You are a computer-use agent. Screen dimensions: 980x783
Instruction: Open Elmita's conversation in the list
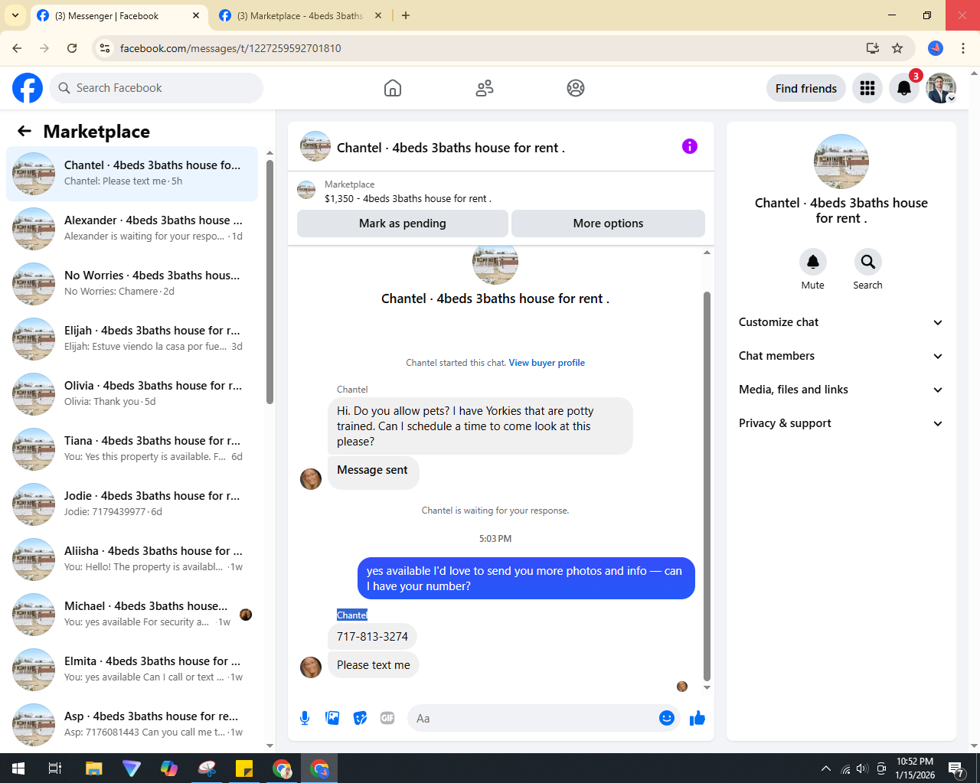[132, 670]
